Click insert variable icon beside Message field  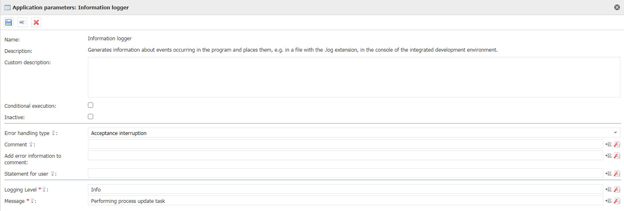coord(609,201)
